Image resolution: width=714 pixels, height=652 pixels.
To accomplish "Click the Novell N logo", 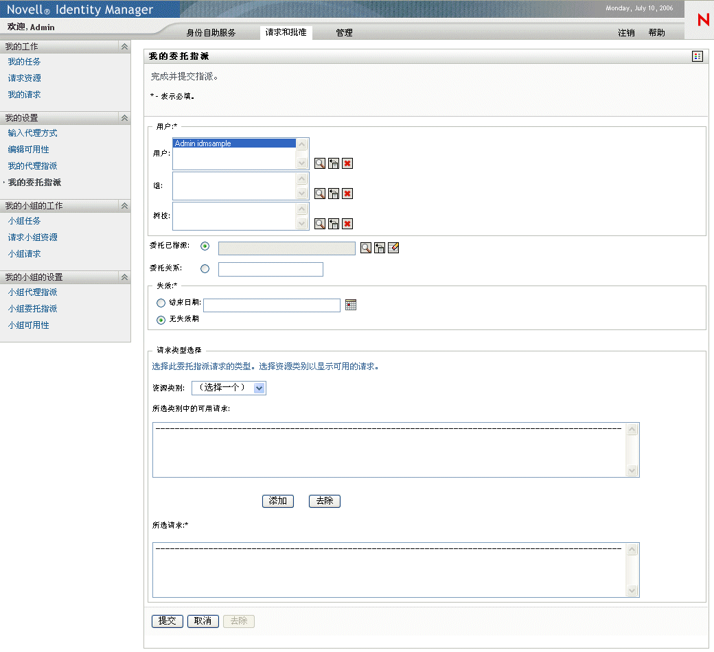I will [x=703, y=20].
